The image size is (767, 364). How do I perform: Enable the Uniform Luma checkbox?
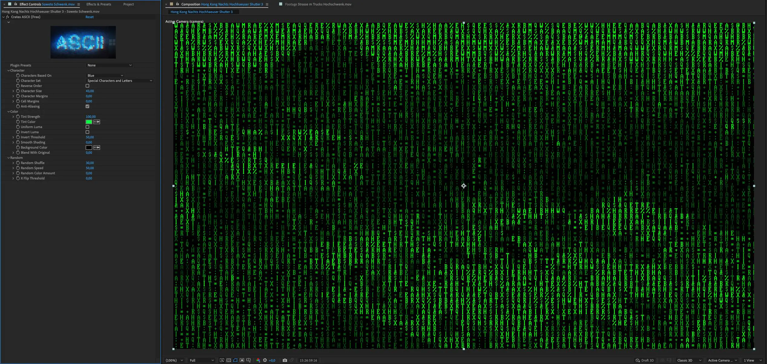(87, 127)
